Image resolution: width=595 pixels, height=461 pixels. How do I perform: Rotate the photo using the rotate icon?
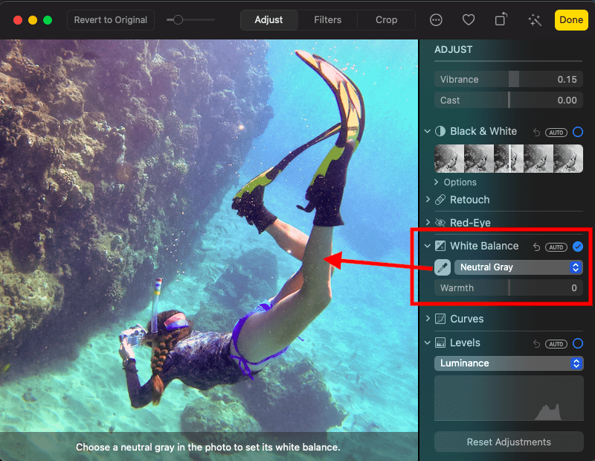pos(501,19)
